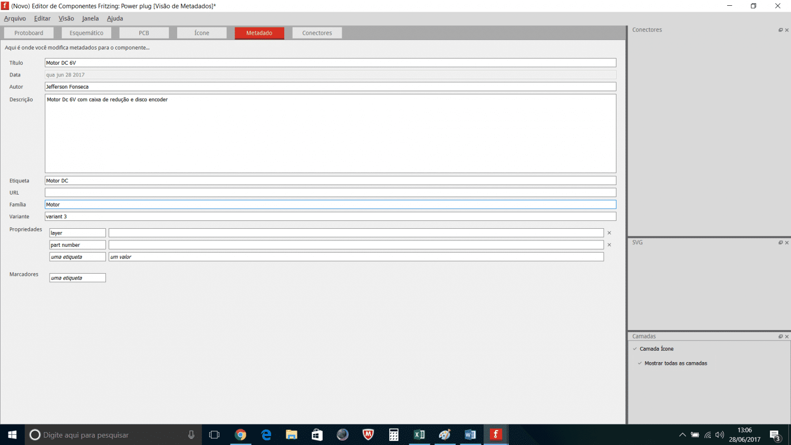Open the Conectores tab
Screen dimensions: 791x445
coord(317,33)
